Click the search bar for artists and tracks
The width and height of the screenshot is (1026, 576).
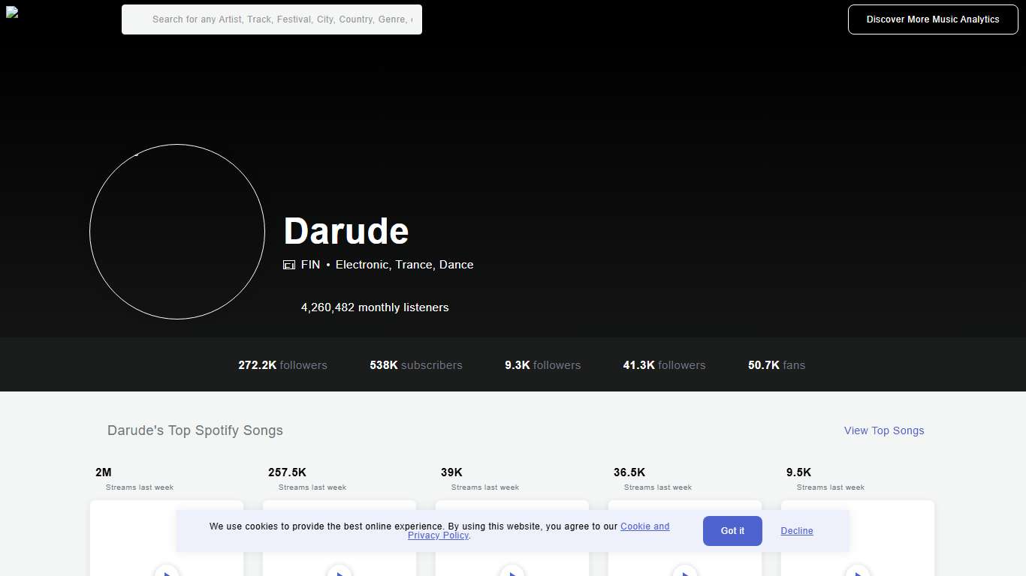point(271,19)
